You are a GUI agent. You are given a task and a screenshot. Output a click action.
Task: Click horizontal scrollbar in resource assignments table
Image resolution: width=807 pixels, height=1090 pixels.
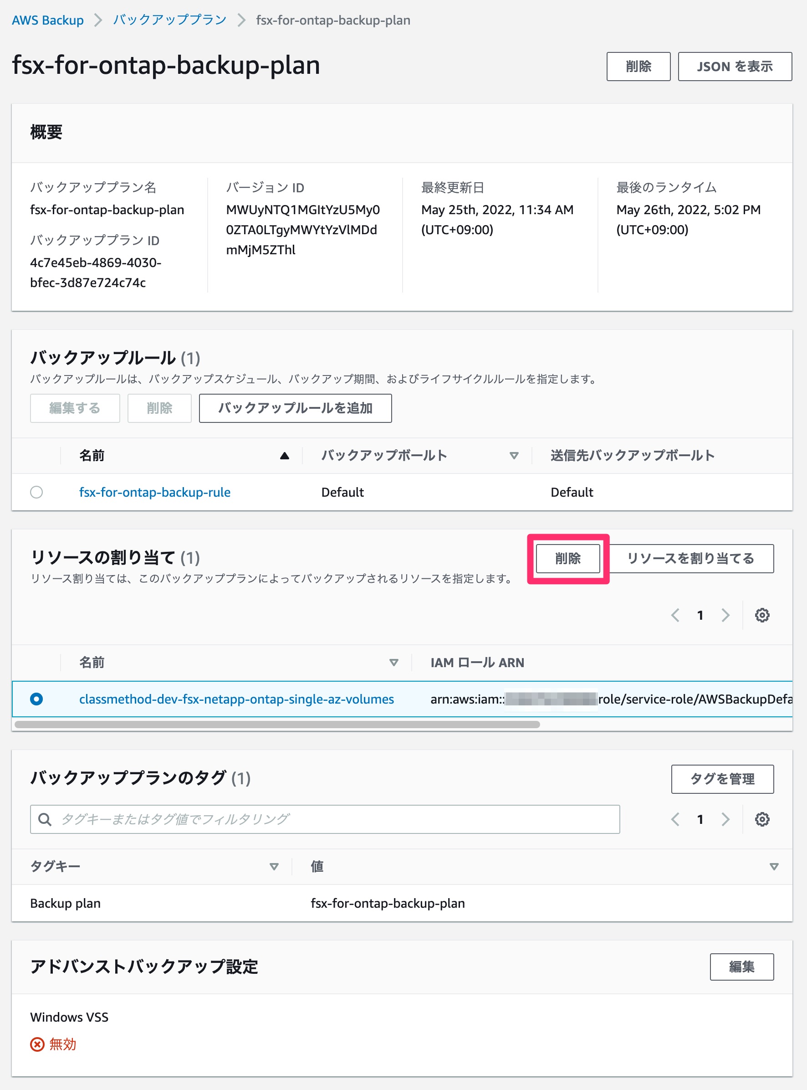coord(277,725)
